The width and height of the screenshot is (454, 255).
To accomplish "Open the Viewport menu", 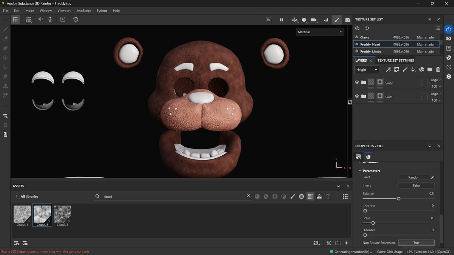I will pos(64,11).
